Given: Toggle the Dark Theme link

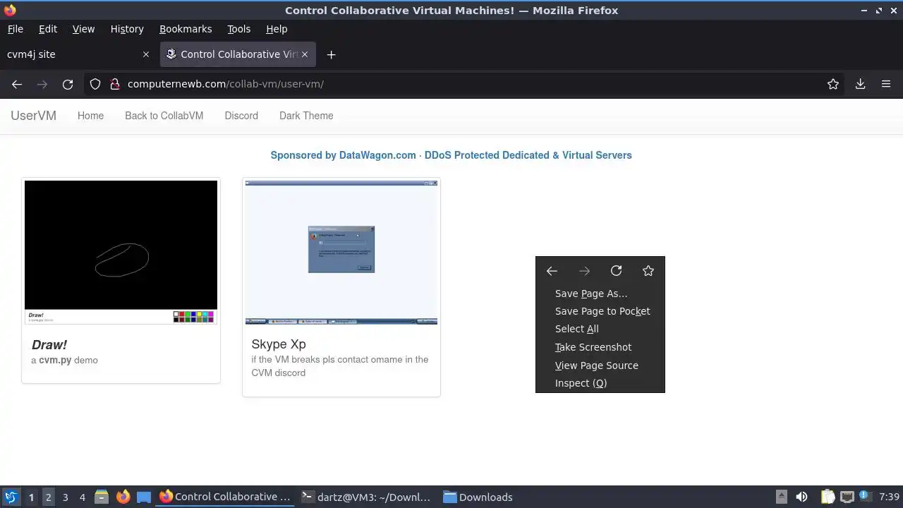Looking at the screenshot, I should pos(306,116).
